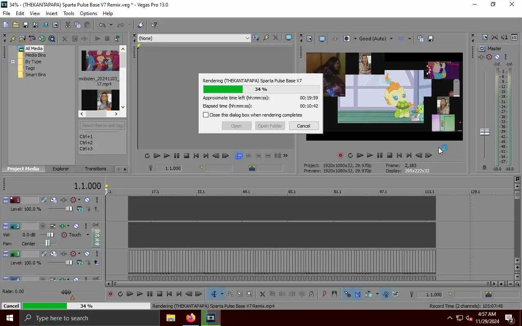Open the overlays grid dropdown in preview
This screenshot has height=326, width=522.
pos(409,39)
